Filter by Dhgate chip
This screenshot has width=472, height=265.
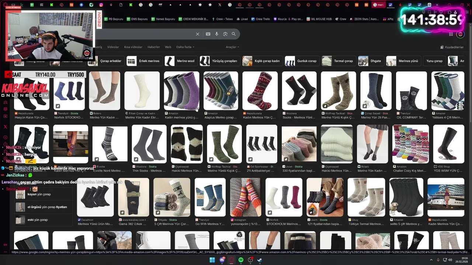[x=371, y=61]
